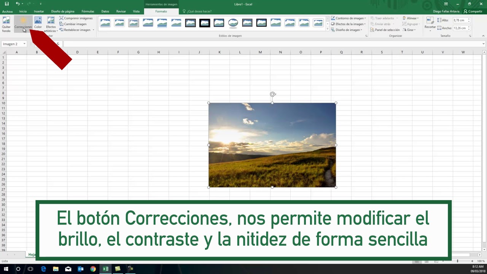The width and height of the screenshot is (487, 274).
Task: Open the Girar rotate dropdown
Action: (x=409, y=30)
